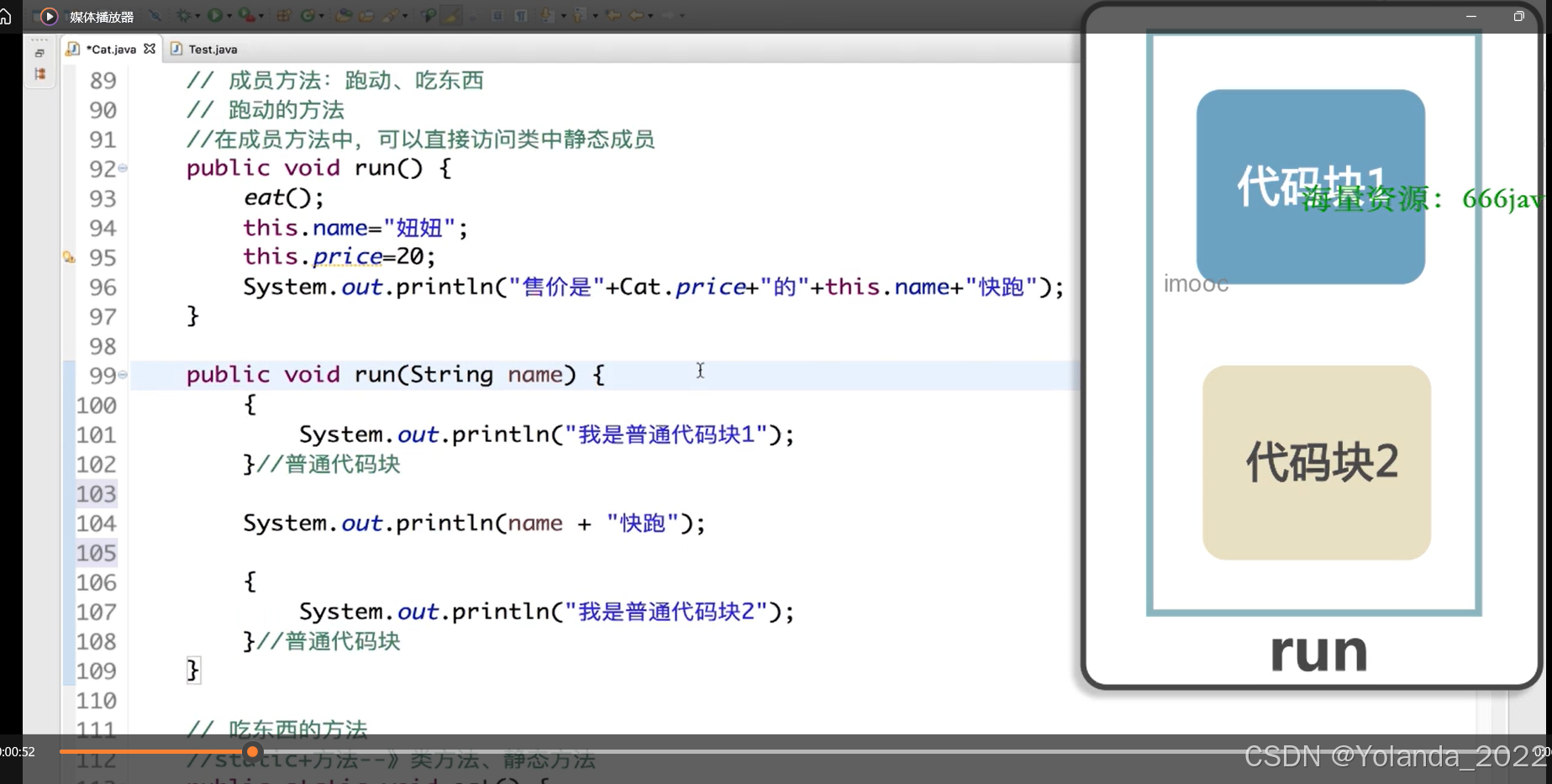Click this.price=20 on line 95

click(x=339, y=256)
